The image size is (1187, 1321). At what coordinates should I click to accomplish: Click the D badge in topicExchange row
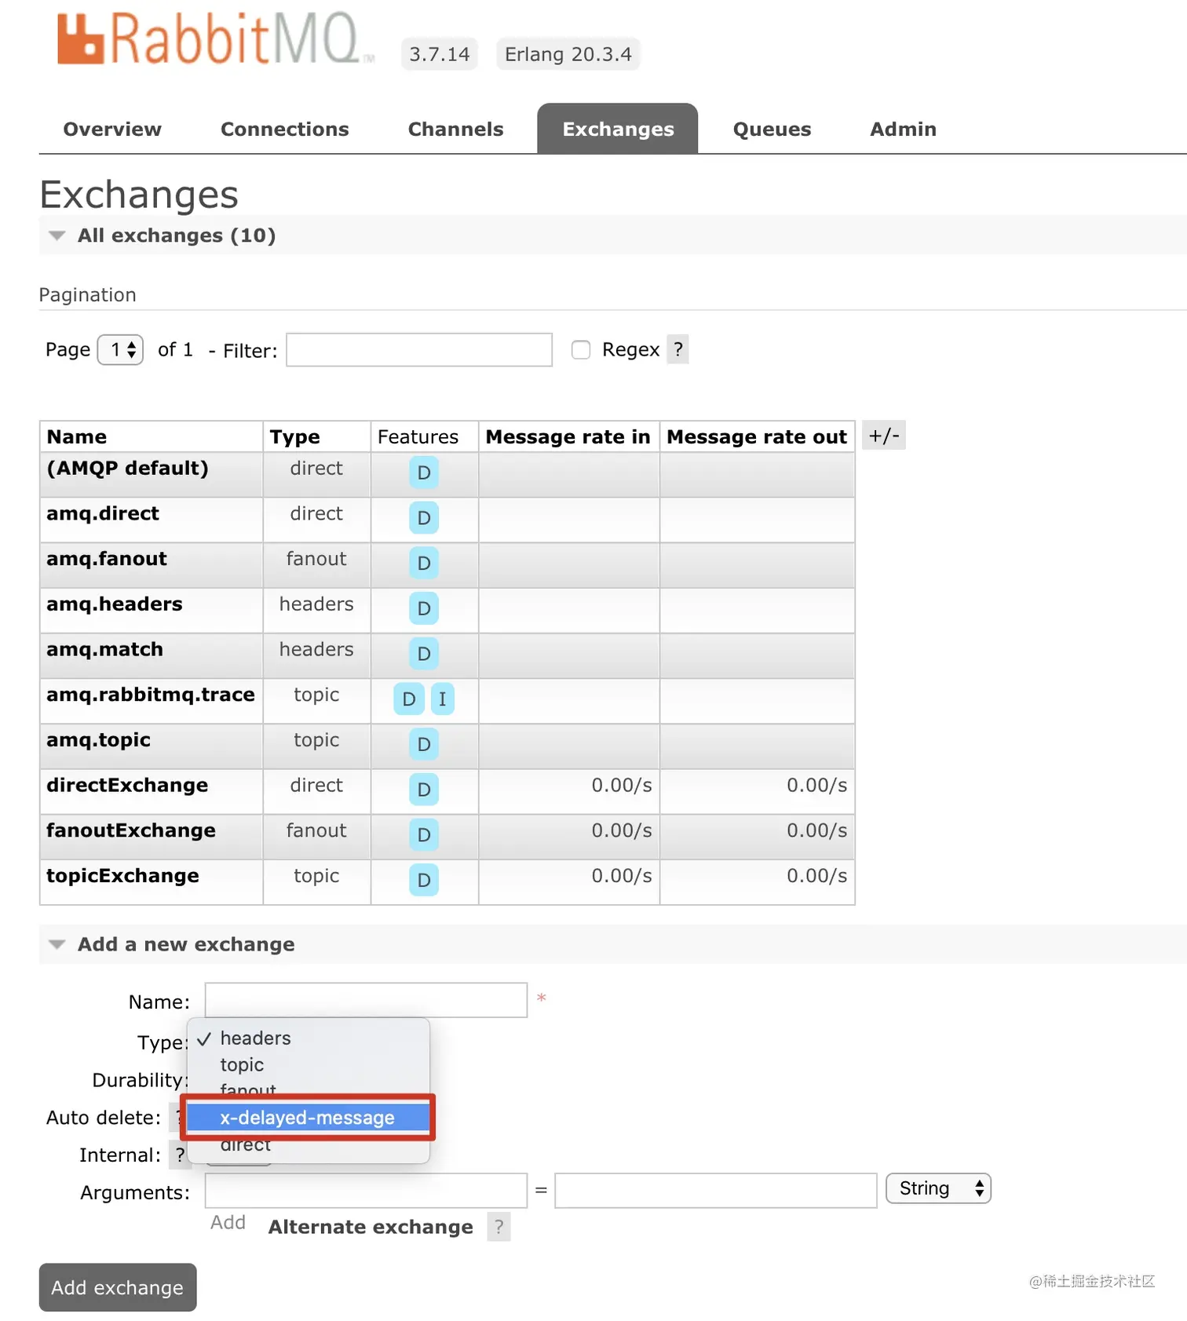coord(424,881)
